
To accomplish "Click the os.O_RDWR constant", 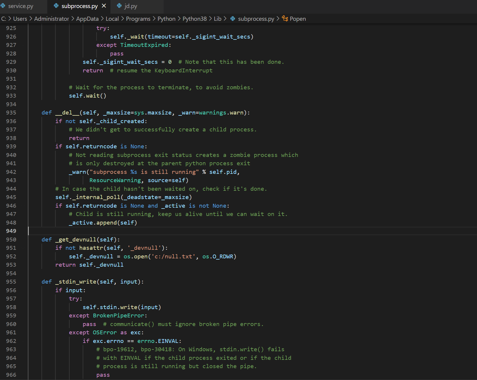I will [218, 256].
